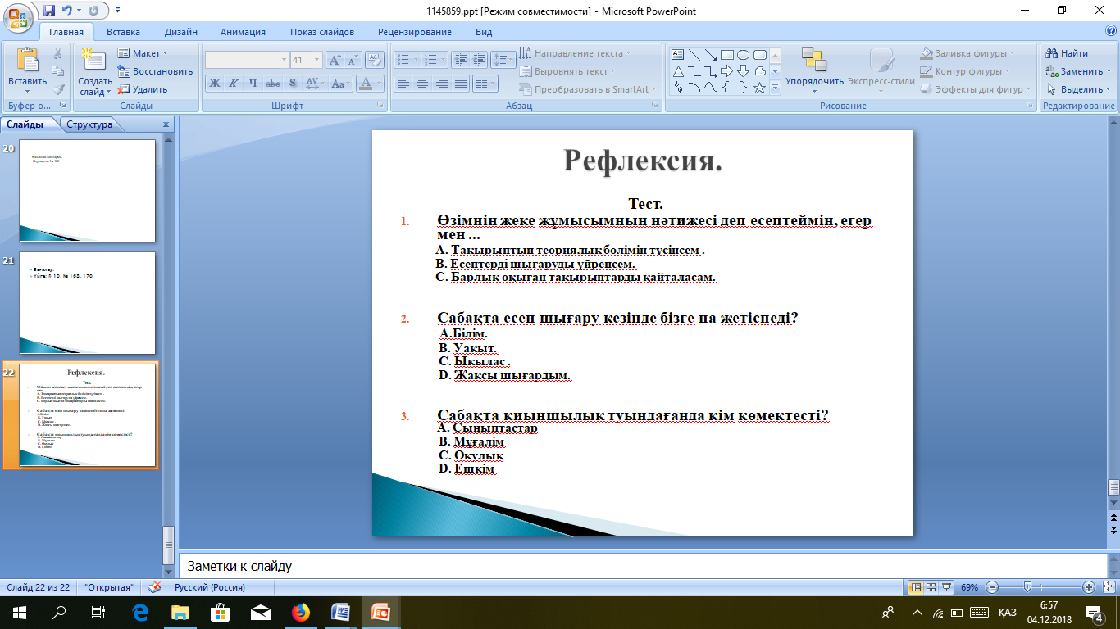Go to the Показ слайдов tab

[322, 32]
